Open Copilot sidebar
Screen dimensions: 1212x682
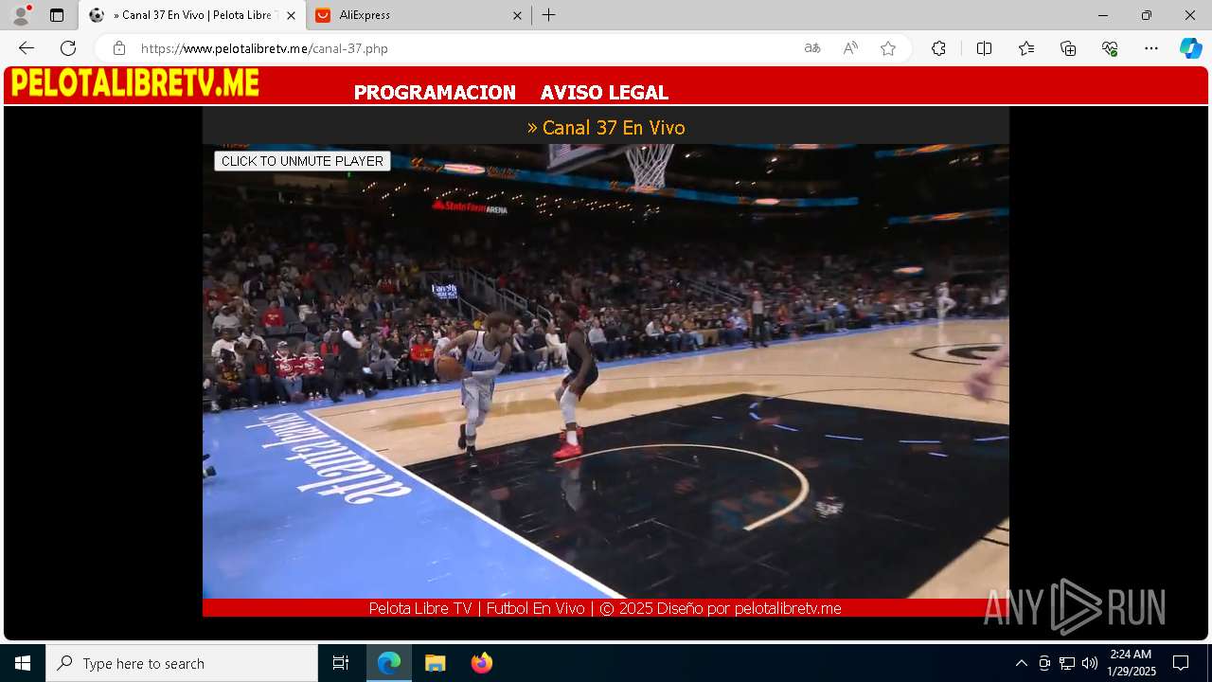(x=1190, y=48)
